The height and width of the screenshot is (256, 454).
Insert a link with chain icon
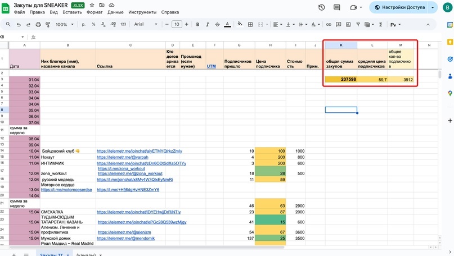(x=329, y=25)
